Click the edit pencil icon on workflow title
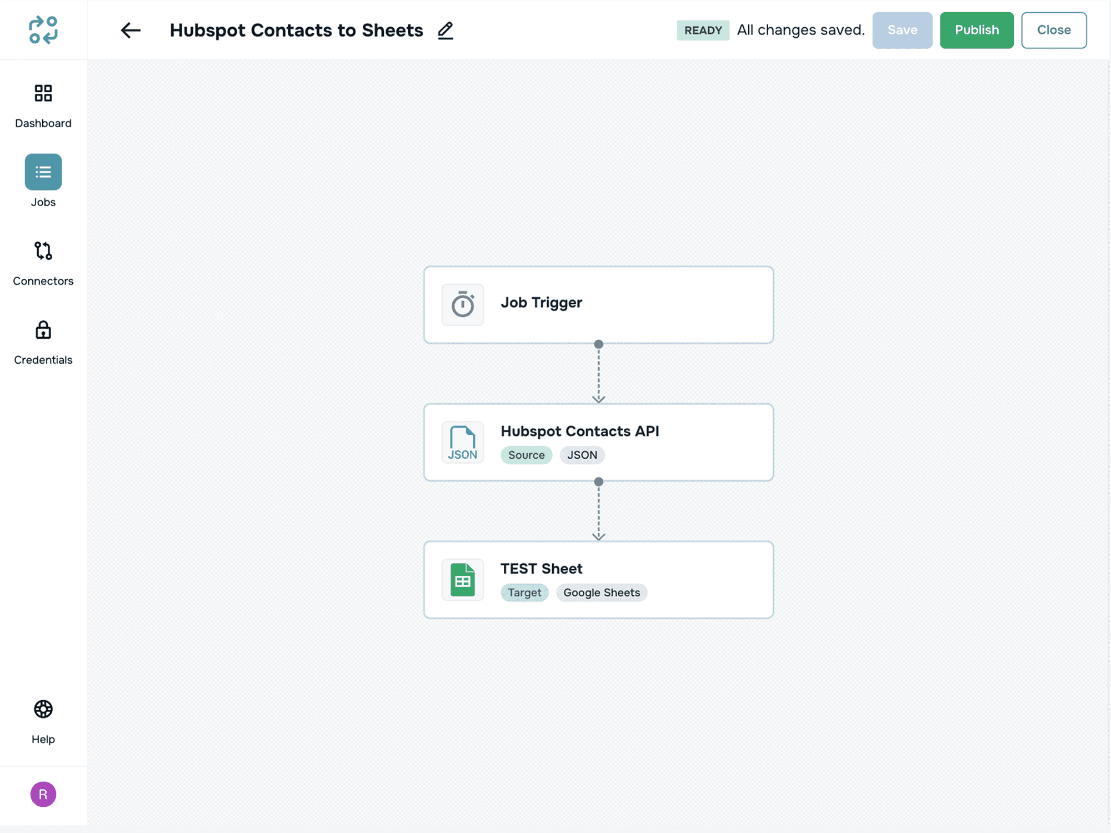Viewport: 1111px width, 833px height. [x=444, y=30]
